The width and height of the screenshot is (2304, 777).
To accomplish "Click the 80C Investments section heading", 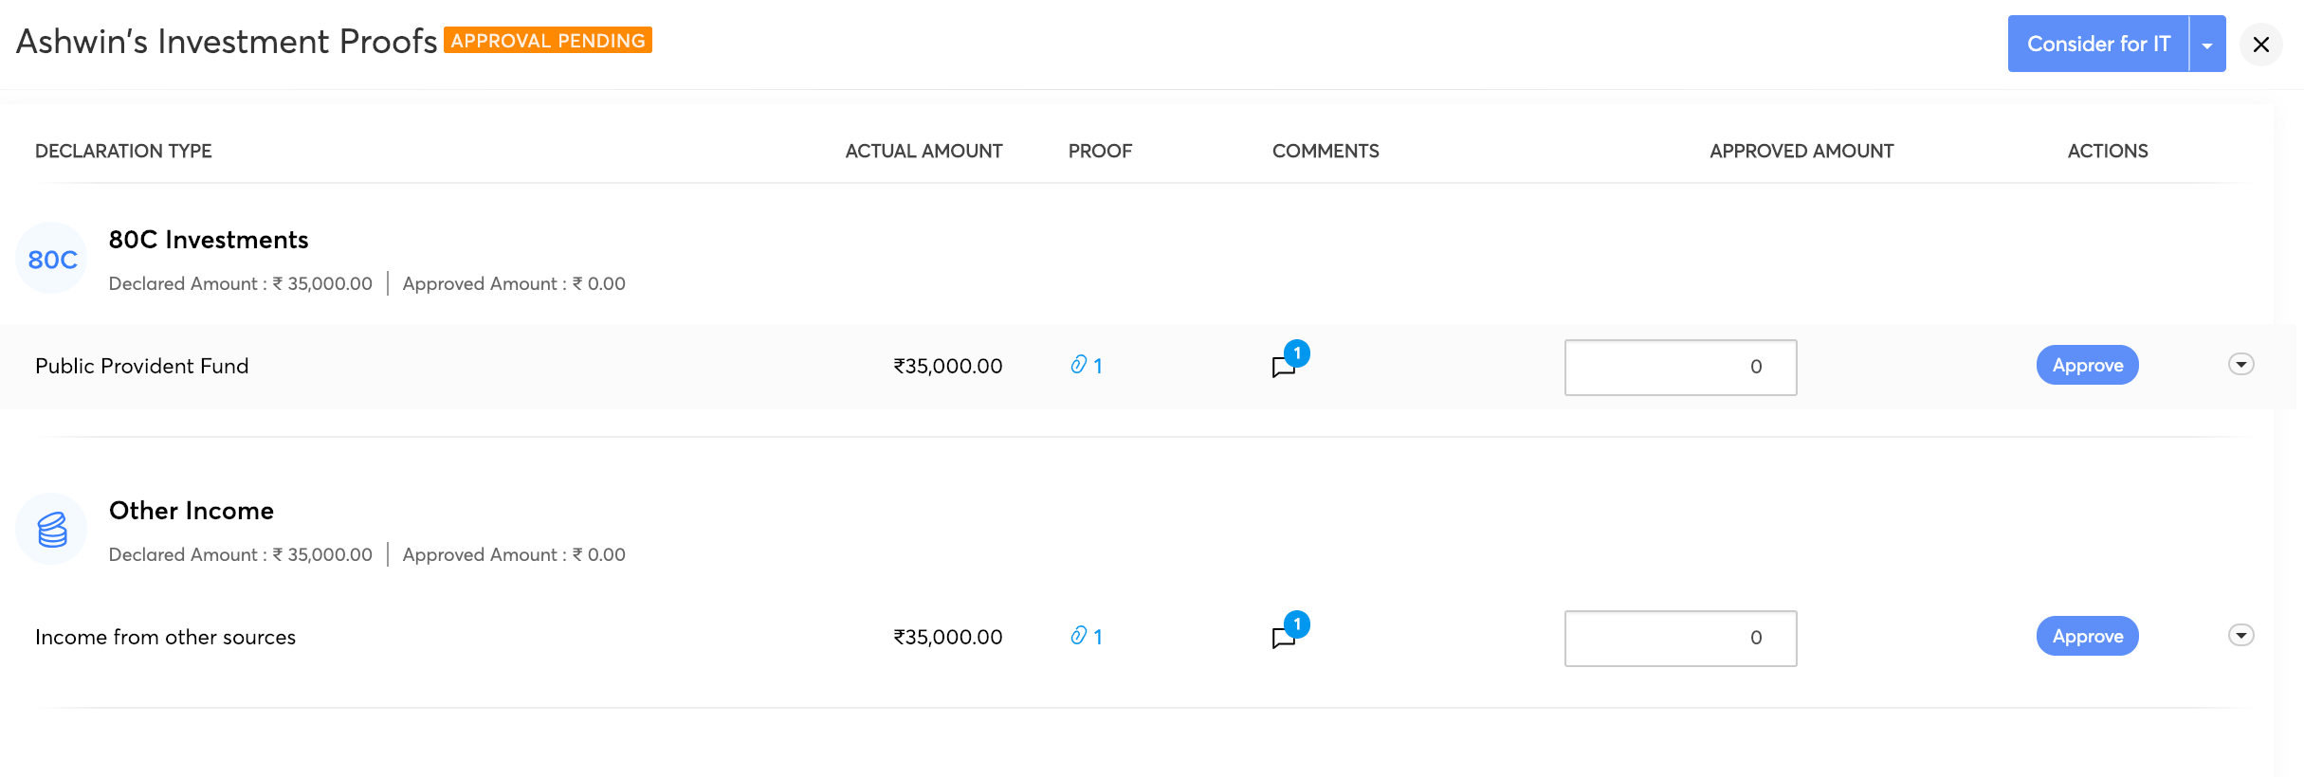I will (209, 241).
